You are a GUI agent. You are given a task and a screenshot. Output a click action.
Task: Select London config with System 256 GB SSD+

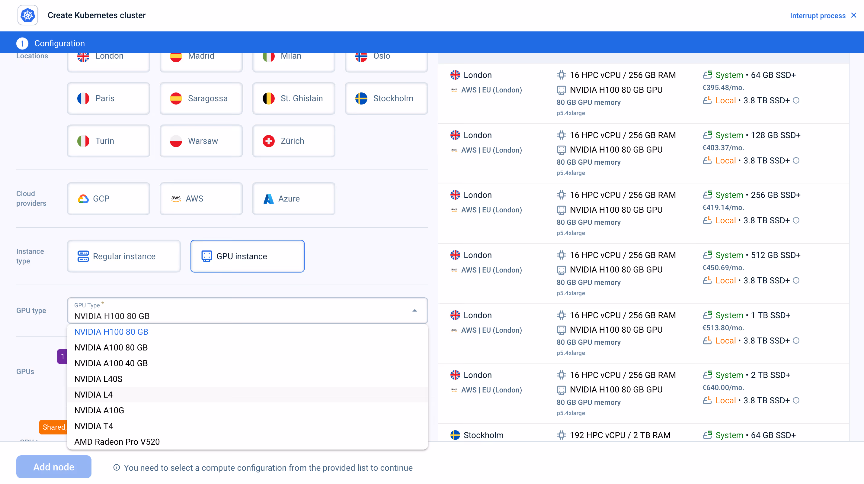pyautogui.click(x=643, y=214)
